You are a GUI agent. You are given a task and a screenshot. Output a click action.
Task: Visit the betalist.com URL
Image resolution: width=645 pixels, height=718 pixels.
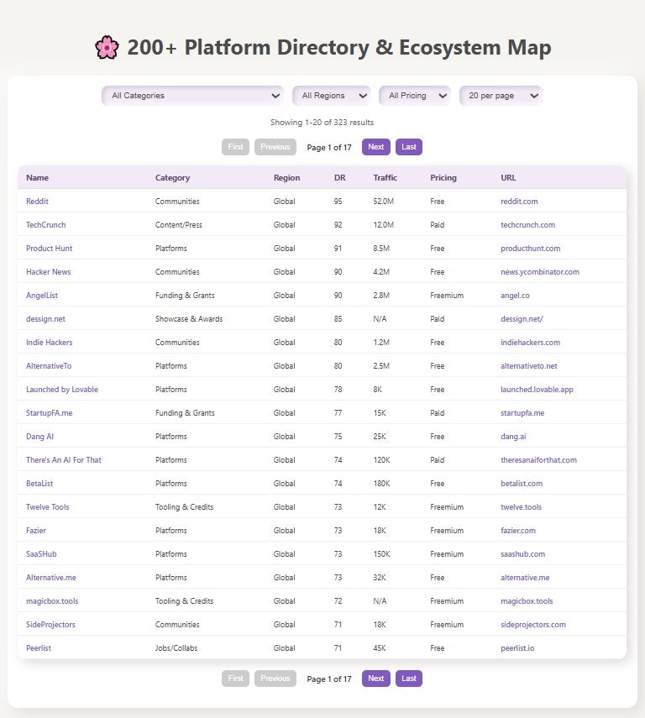click(x=522, y=484)
